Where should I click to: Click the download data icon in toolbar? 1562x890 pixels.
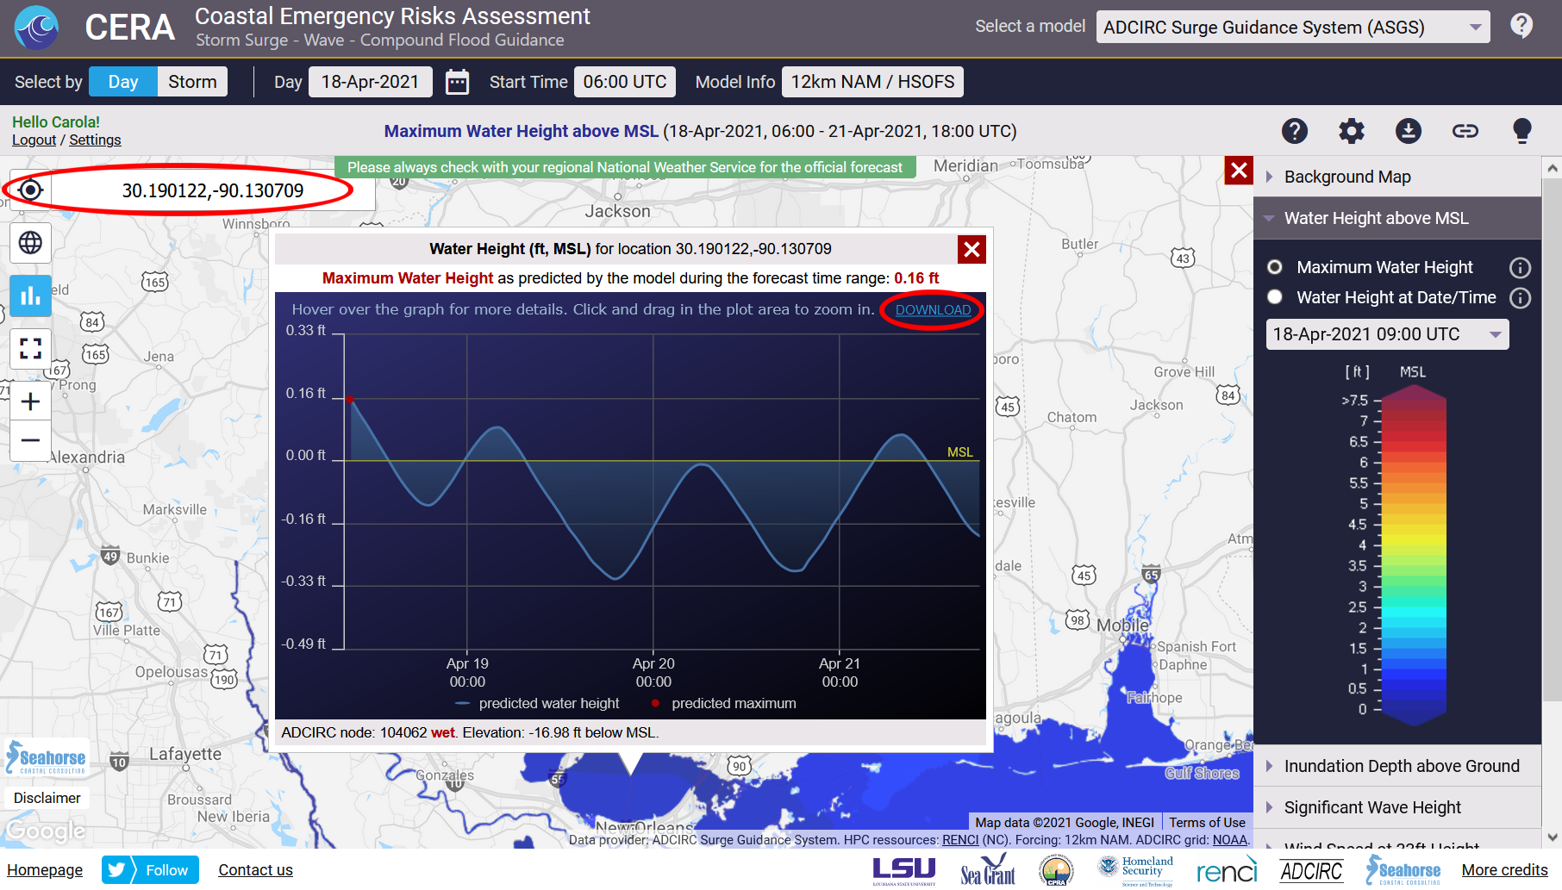1409,131
